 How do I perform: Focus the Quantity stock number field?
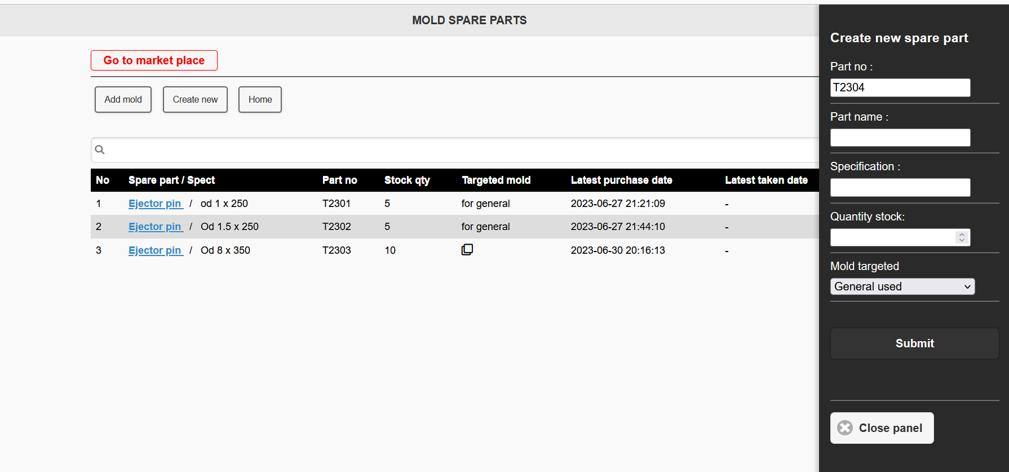(892, 237)
